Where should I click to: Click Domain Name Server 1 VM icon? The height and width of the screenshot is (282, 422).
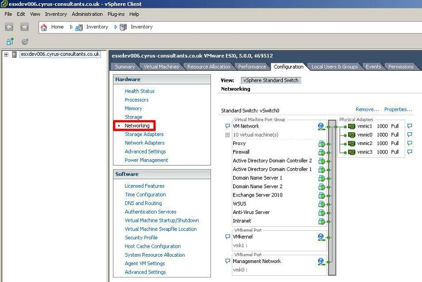click(x=322, y=178)
